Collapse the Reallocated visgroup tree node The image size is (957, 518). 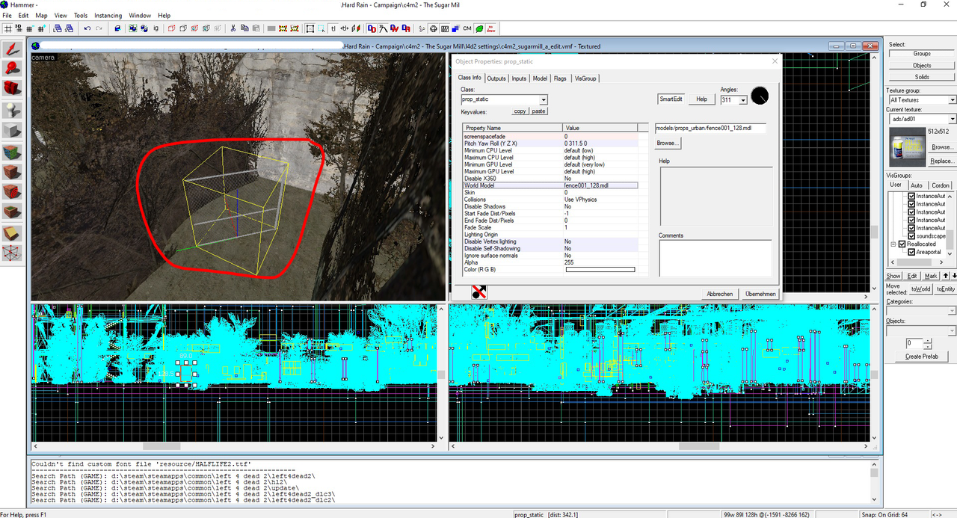click(893, 244)
